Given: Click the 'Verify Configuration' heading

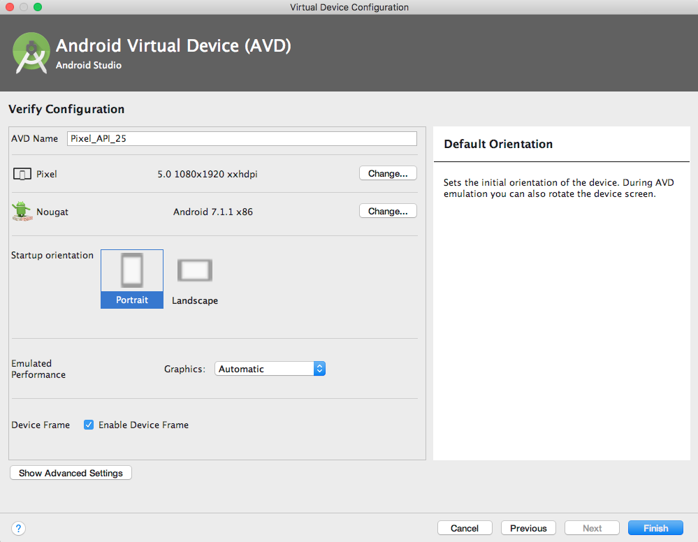Looking at the screenshot, I should pyautogui.click(x=66, y=109).
